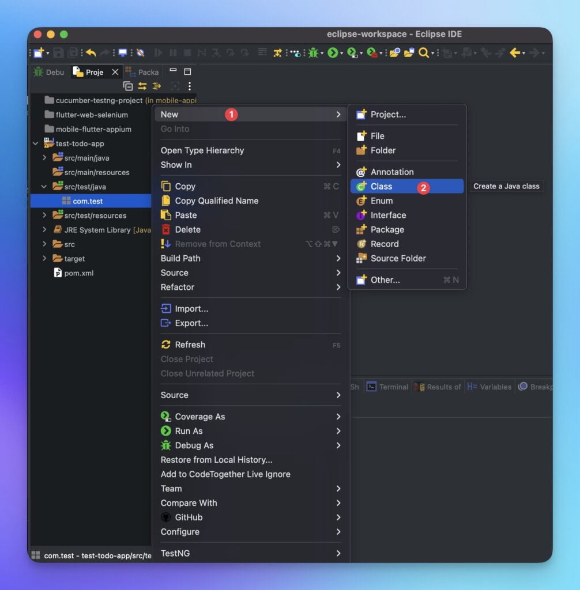Open the Debug As submenu
580x590 pixels.
point(250,445)
